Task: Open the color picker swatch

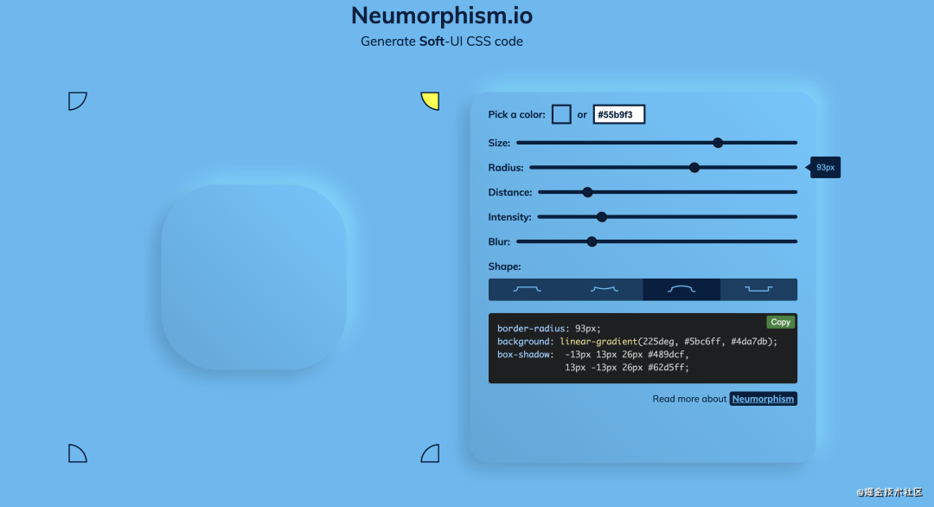Action: 561,114
